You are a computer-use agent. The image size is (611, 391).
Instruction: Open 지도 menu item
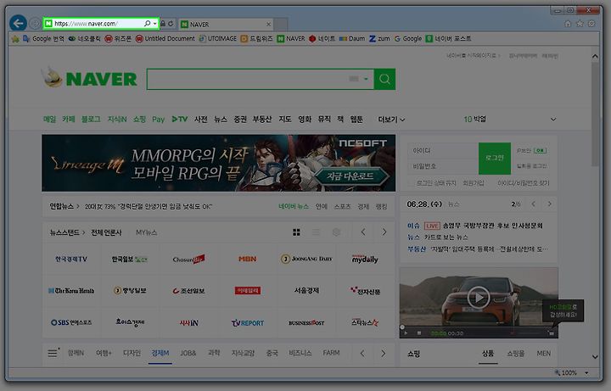pos(285,120)
